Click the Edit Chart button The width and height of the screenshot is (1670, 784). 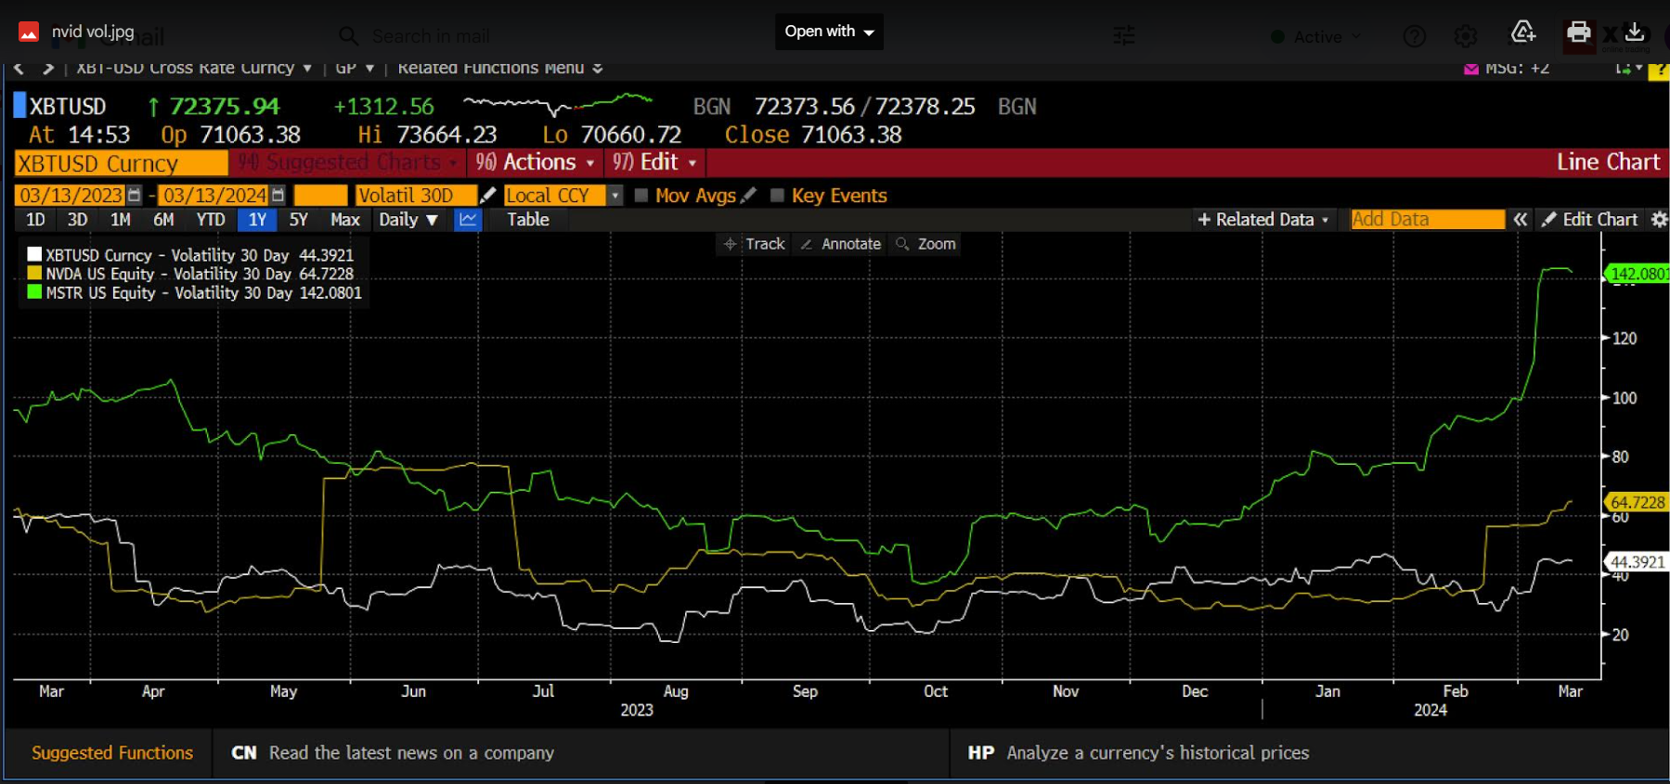[x=1589, y=220]
